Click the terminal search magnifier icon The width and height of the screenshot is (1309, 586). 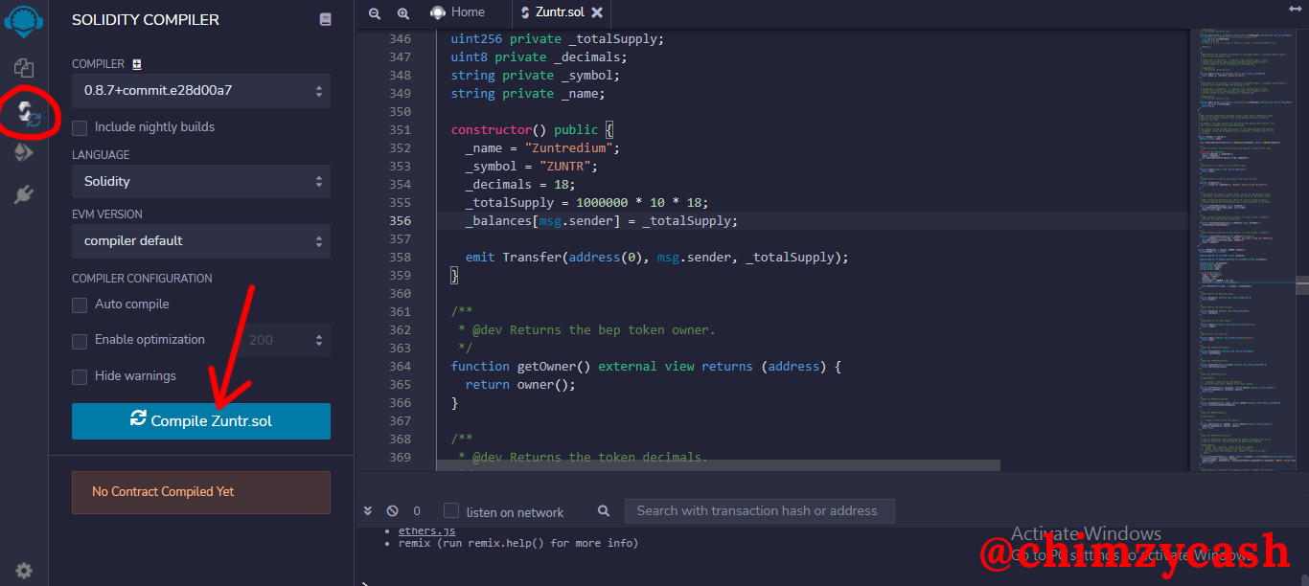pos(604,511)
